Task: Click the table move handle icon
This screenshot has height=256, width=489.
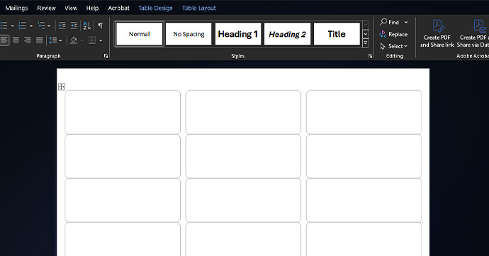Action: pos(62,87)
